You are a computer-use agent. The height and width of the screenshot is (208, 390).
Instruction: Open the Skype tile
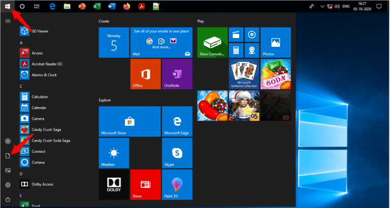(x=177, y=154)
